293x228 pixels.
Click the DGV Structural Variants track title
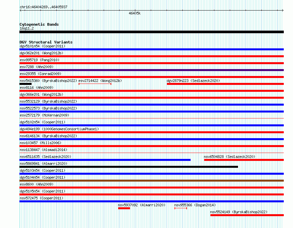(46, 42)
